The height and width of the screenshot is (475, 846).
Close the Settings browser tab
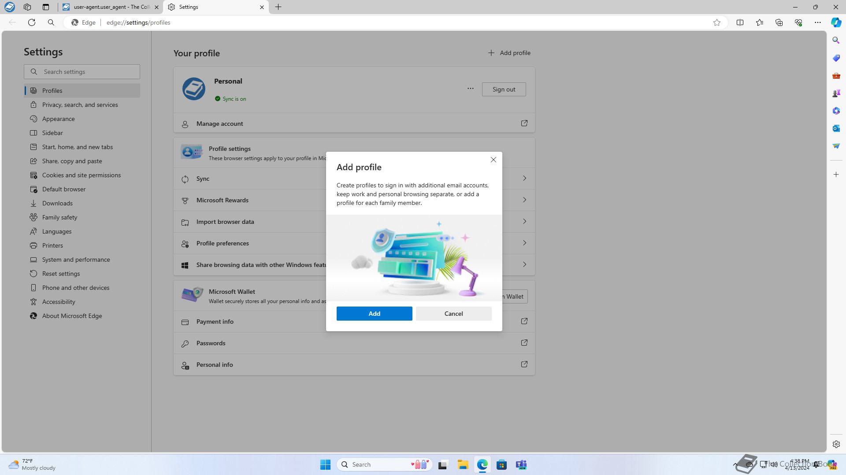pos(262,7)
